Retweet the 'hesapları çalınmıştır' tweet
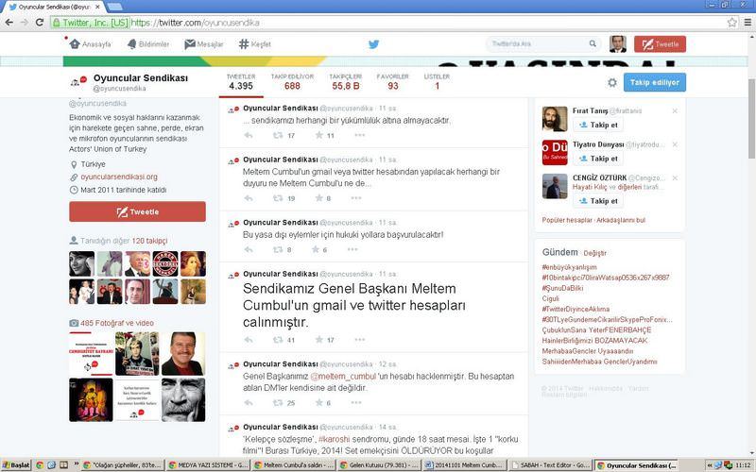The height and width of the screenshot is (472, 756). coord(278,340)
